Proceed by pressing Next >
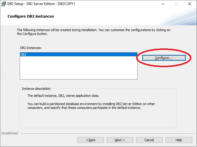Screen dimensions: 197x147 pyautogui.click(x=120, y=140)
